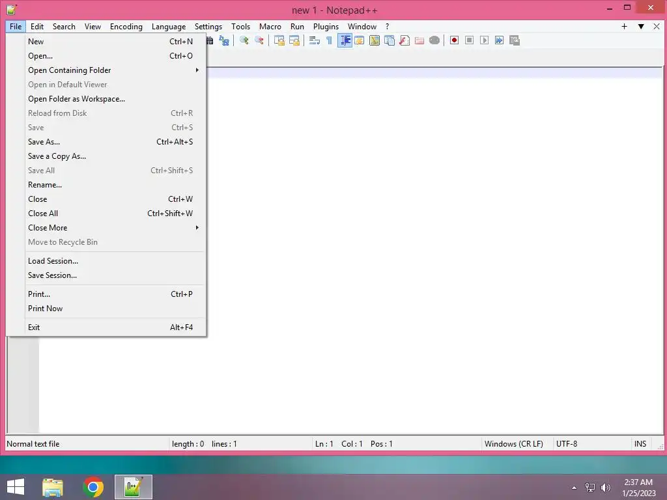Screen dimensions: 667x500
Task: Click the Zoom In toolbar icon
Action: coord(244,40)
